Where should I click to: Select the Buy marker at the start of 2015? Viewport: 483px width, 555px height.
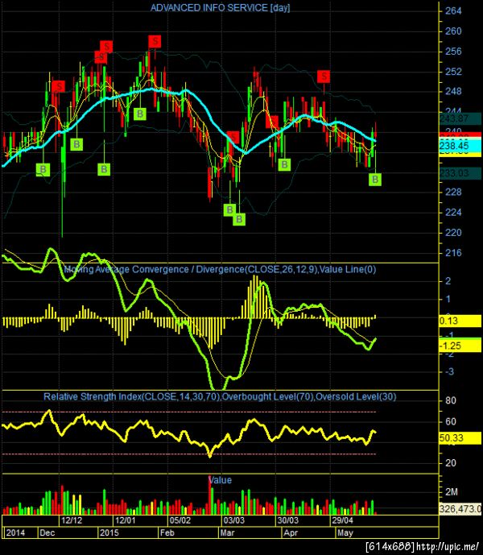(x=104, y=169)
